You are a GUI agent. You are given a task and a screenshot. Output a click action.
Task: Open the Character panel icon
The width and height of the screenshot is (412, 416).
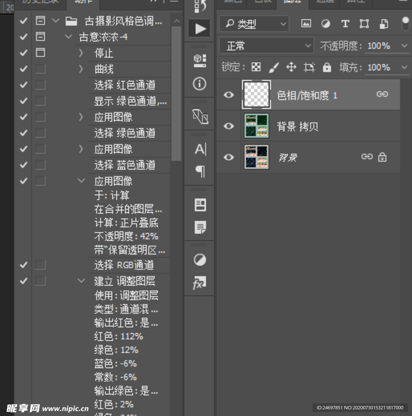click(200, 149)
